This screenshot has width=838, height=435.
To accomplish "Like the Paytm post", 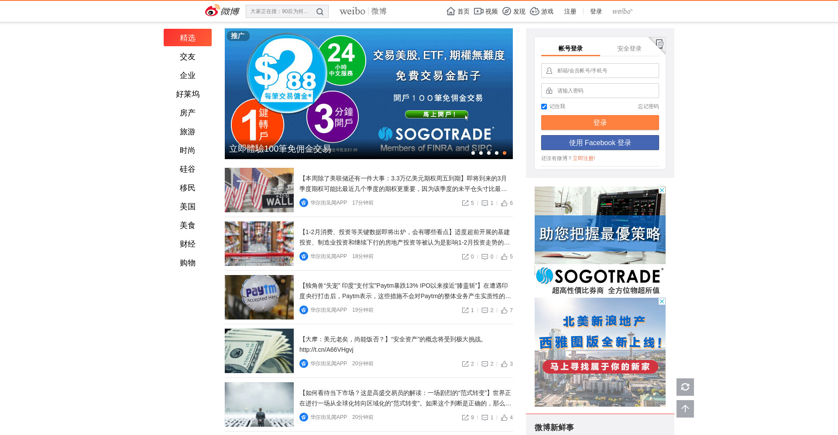I will (x=504, y=310).
